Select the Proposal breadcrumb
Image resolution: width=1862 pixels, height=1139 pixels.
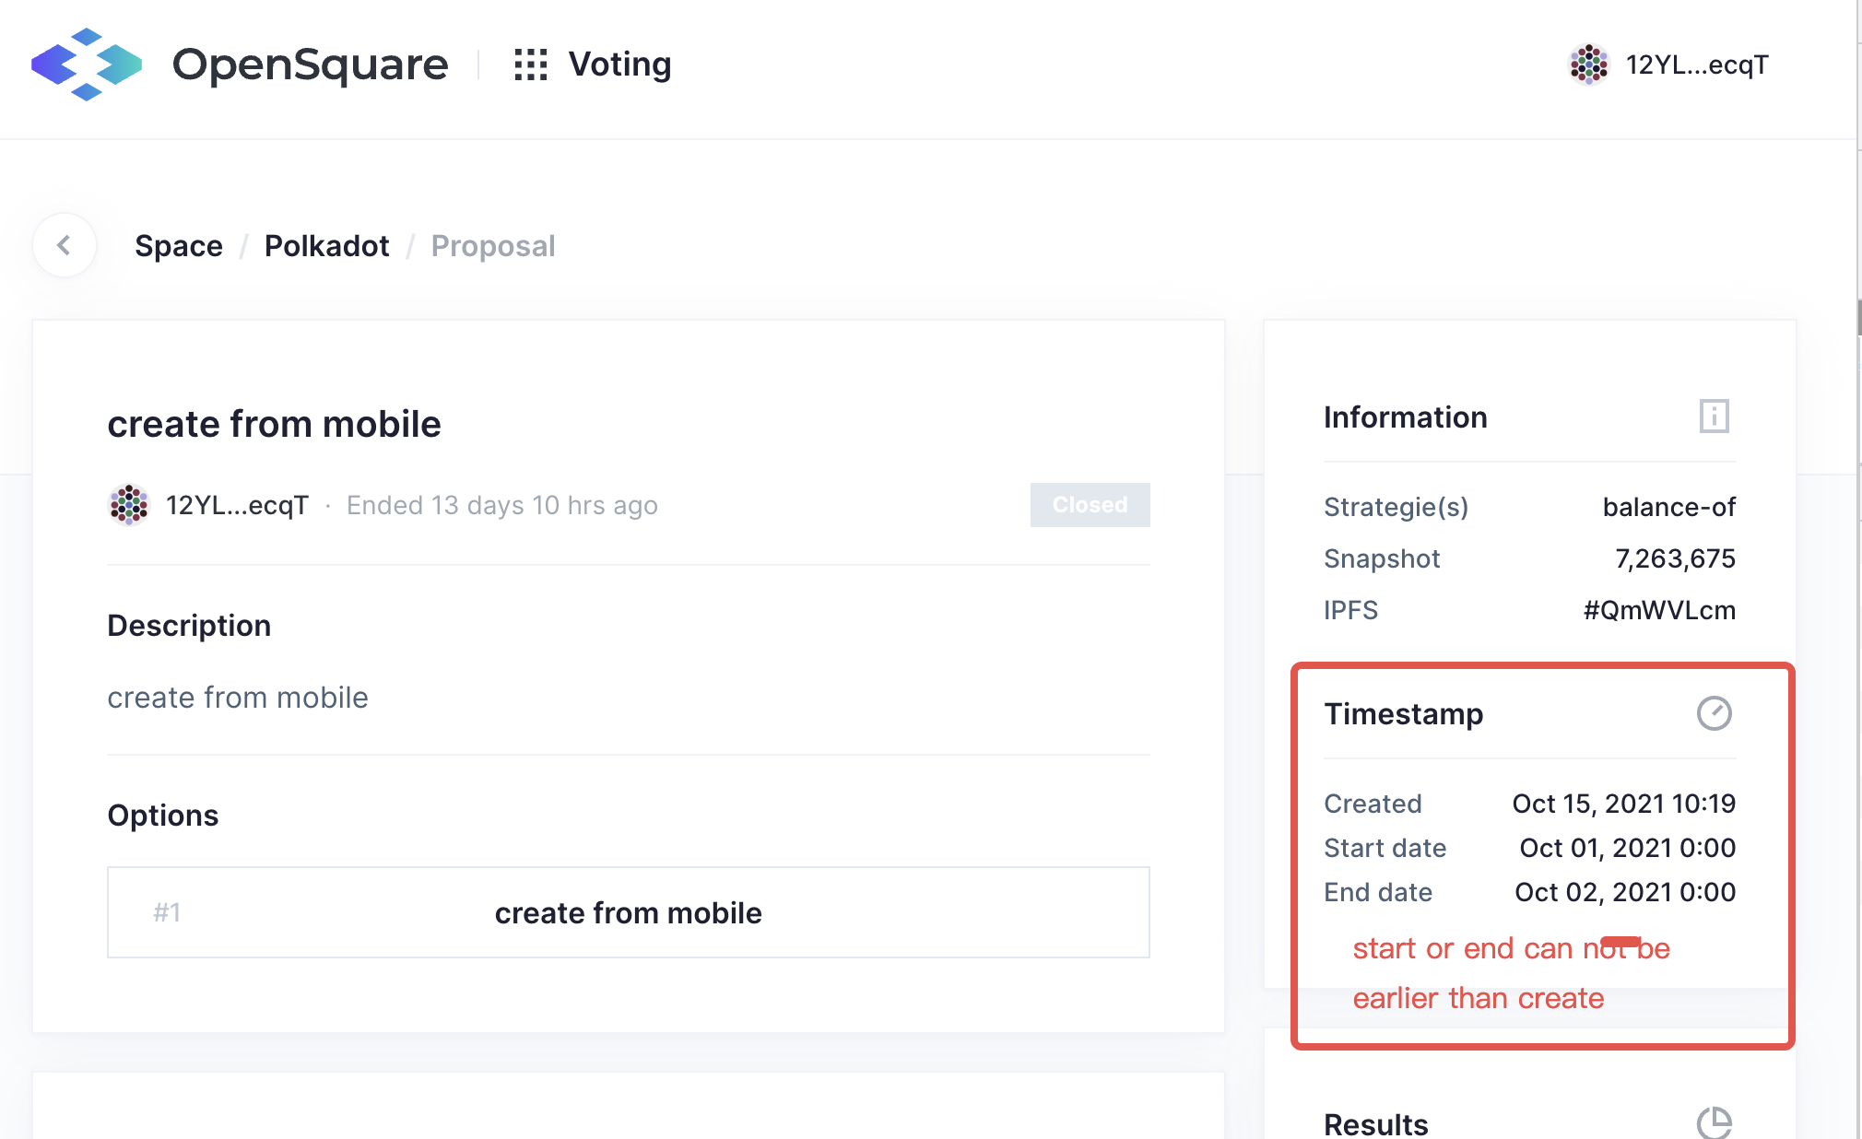coord(493,245)
